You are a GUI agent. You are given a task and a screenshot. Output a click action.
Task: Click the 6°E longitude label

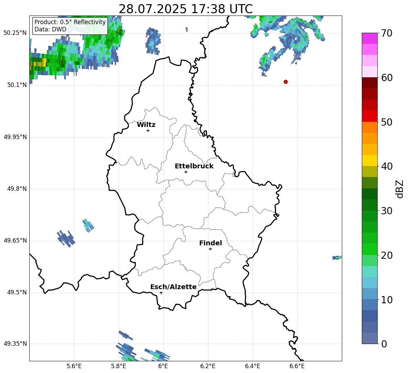tap(163, 366)
